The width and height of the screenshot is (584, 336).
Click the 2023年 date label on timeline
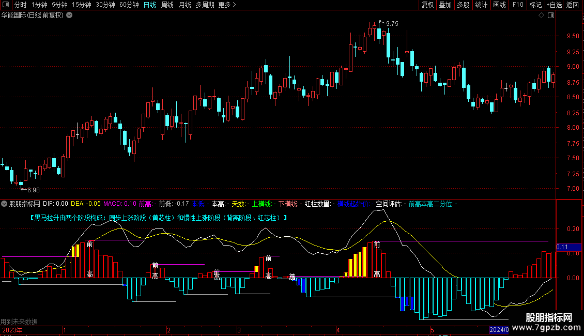pos(12,330)
